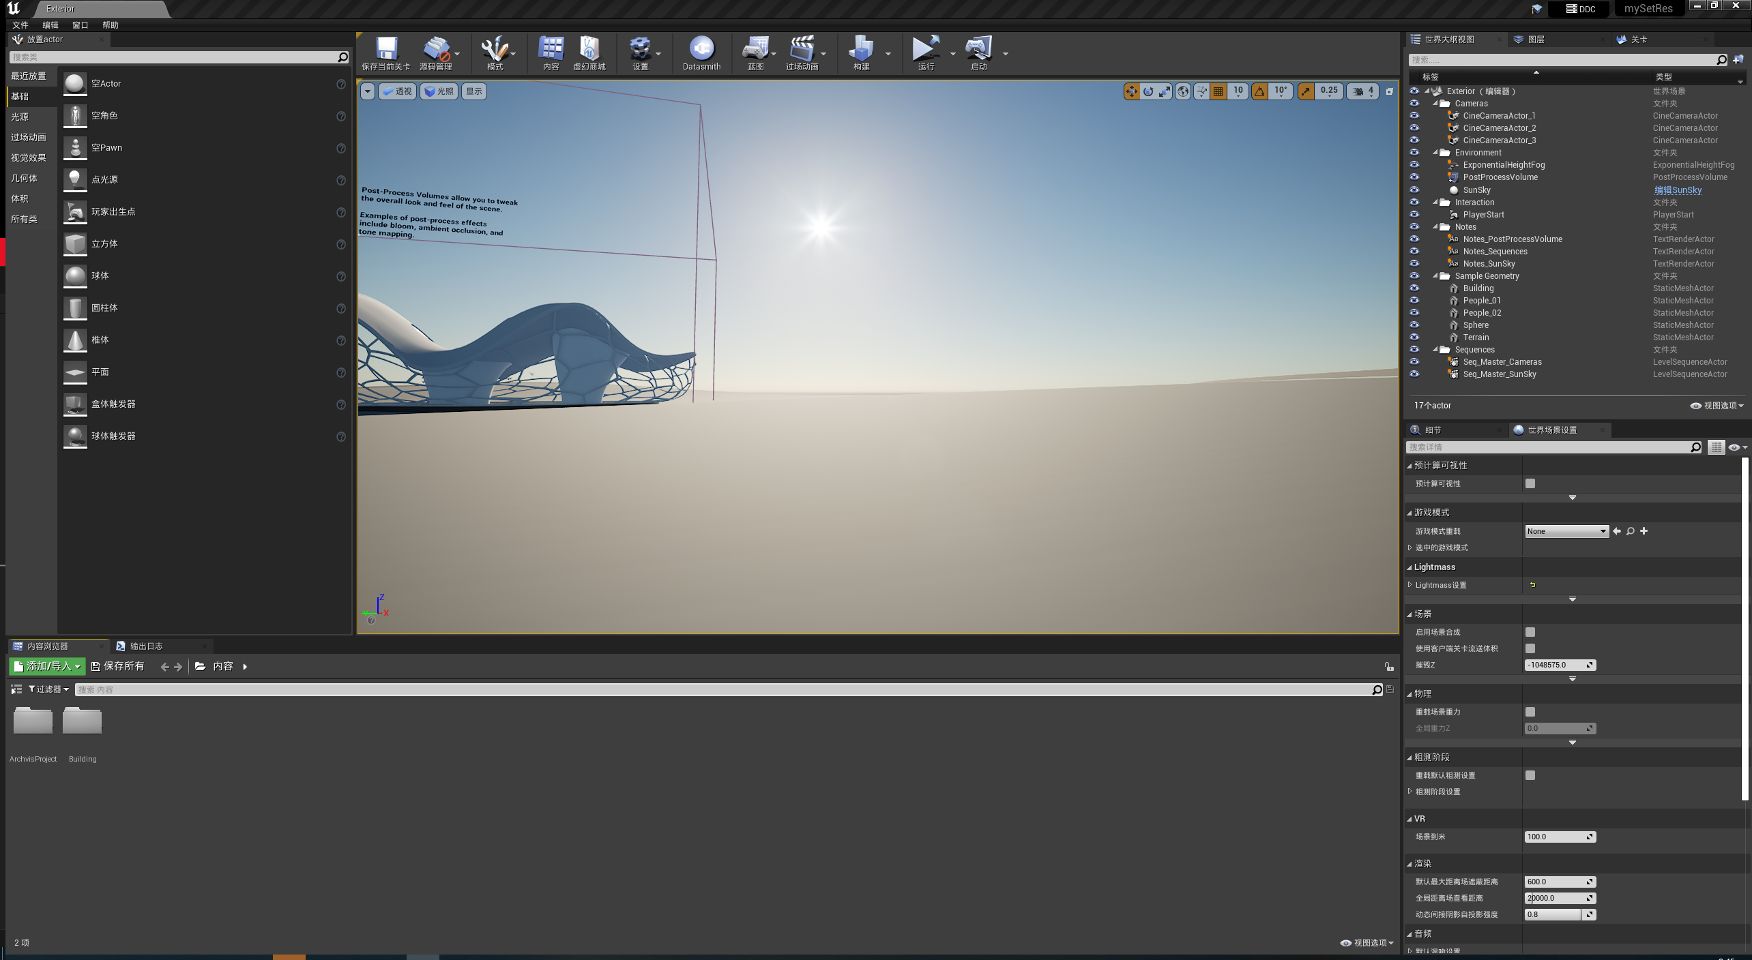Select Box Trigger in Place Actors list
The image size is (1752, 960).
pos(205,404)
